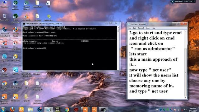Click the volume speaker tray icon
The height and width of the screenshot is (112, 199).
tap(185, 110)
